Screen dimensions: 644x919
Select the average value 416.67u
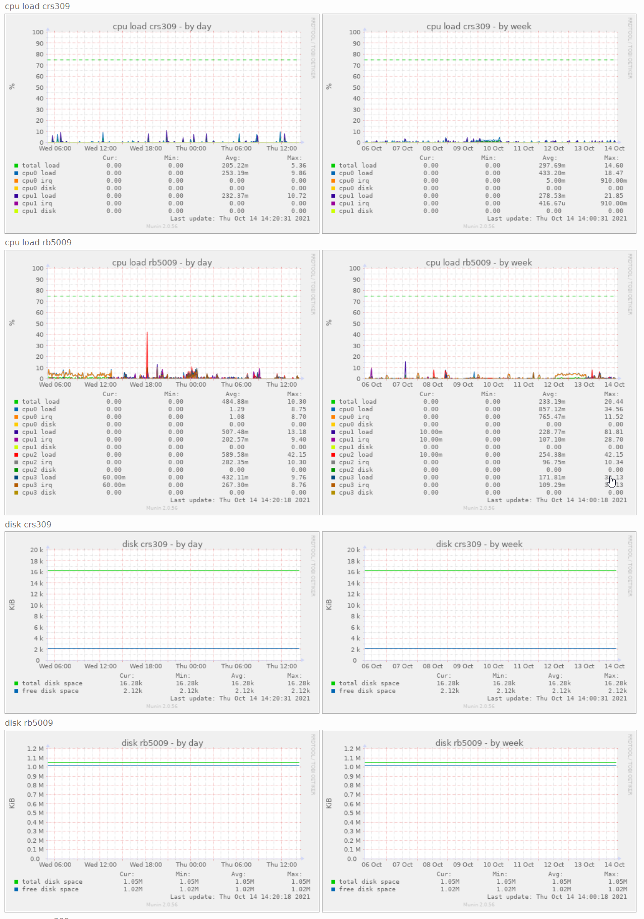[x=552, y=203]
